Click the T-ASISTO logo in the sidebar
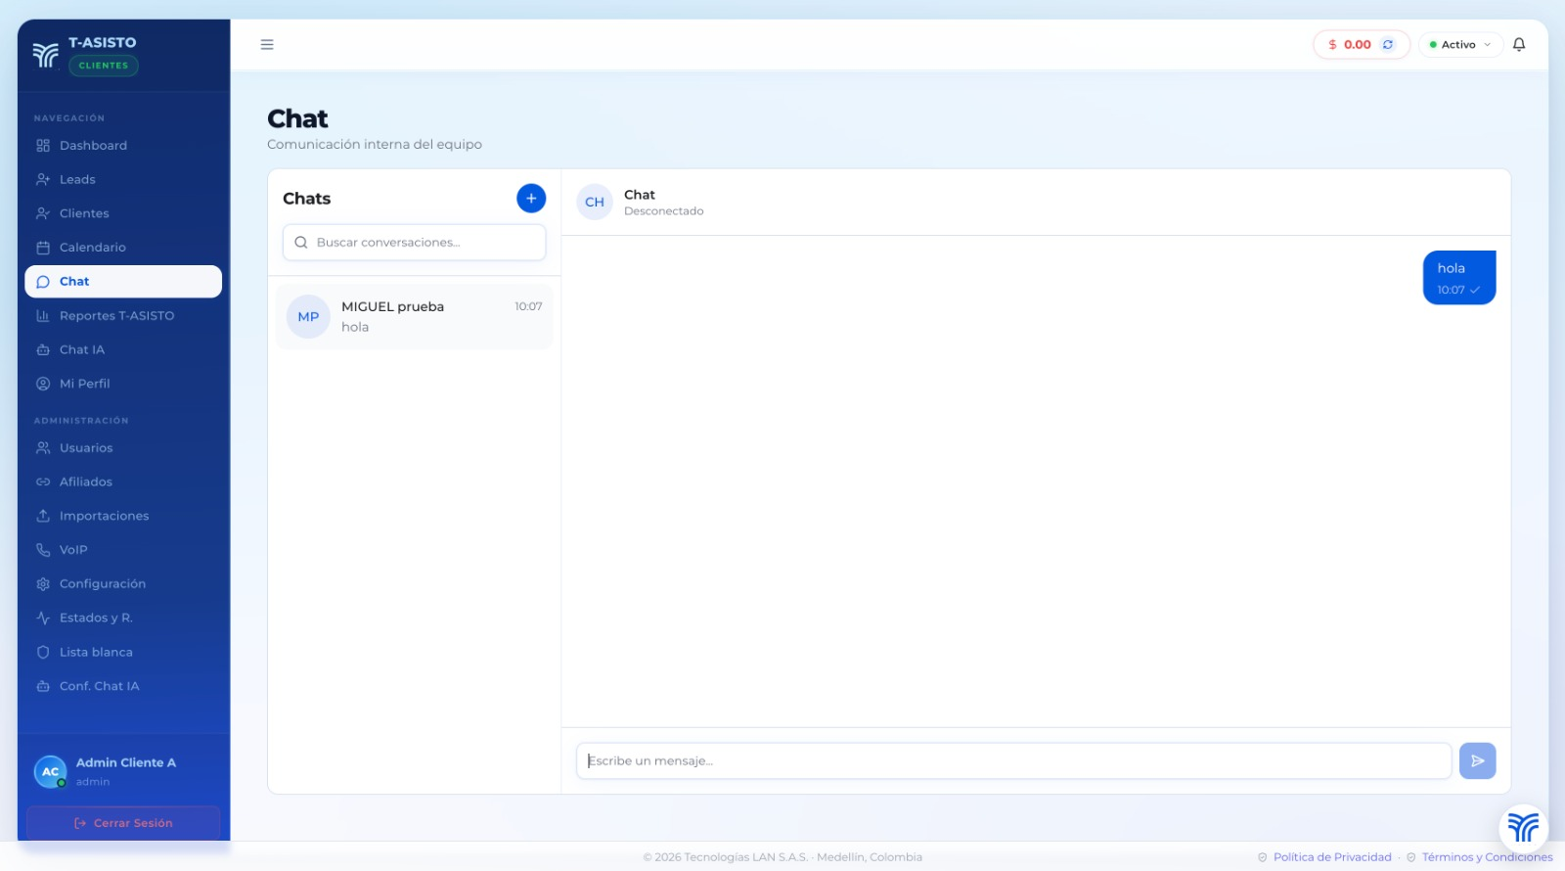 (x=46, y=55)
